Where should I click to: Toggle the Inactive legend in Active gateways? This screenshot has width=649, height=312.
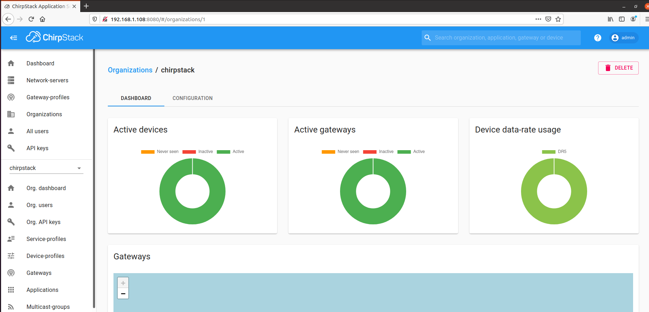click(x=378, y=152)
